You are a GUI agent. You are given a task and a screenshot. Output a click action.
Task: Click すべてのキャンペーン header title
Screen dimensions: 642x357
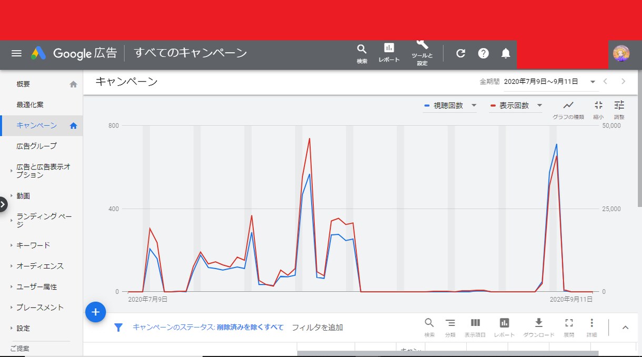coord(190,53)
